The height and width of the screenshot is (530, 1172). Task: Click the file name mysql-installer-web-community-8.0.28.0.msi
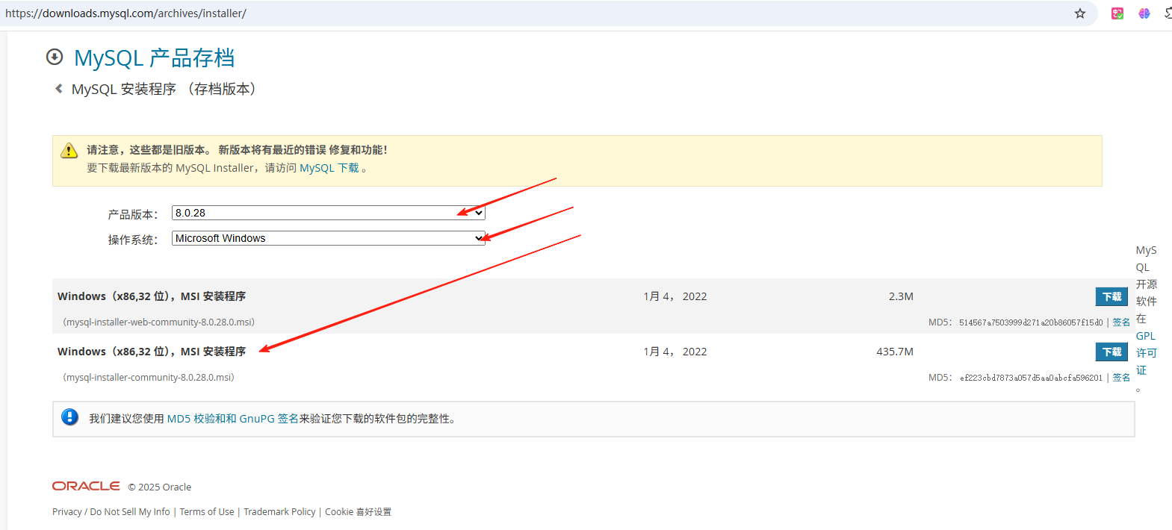159,322
